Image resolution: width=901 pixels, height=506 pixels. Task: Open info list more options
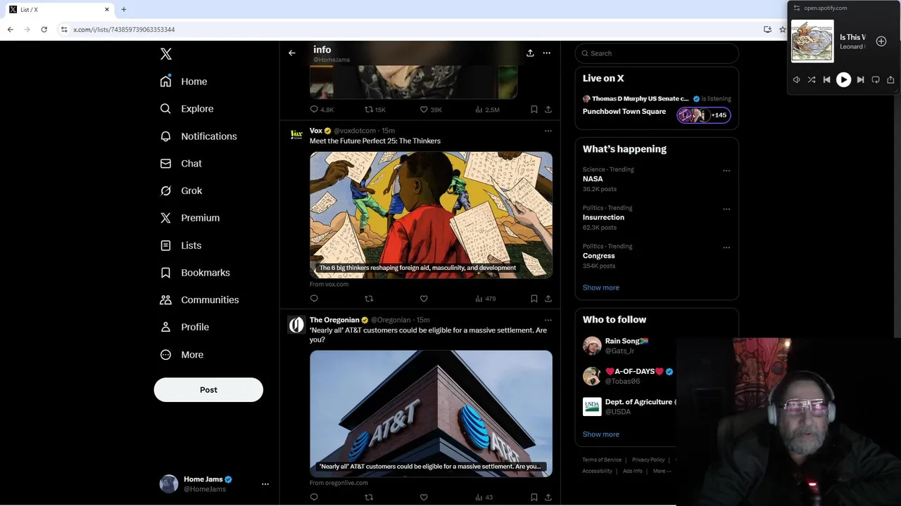coord(547,53)
